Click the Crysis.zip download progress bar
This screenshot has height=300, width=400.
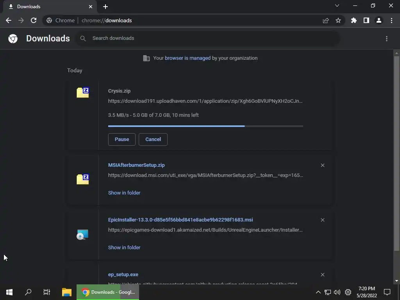(205, 126)
